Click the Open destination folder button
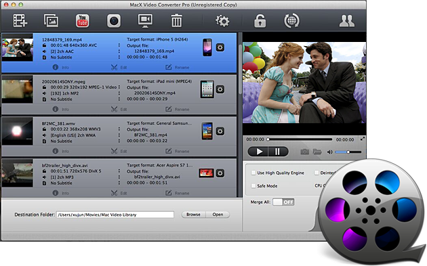The image size is (427, 266). tap(218, 215)
